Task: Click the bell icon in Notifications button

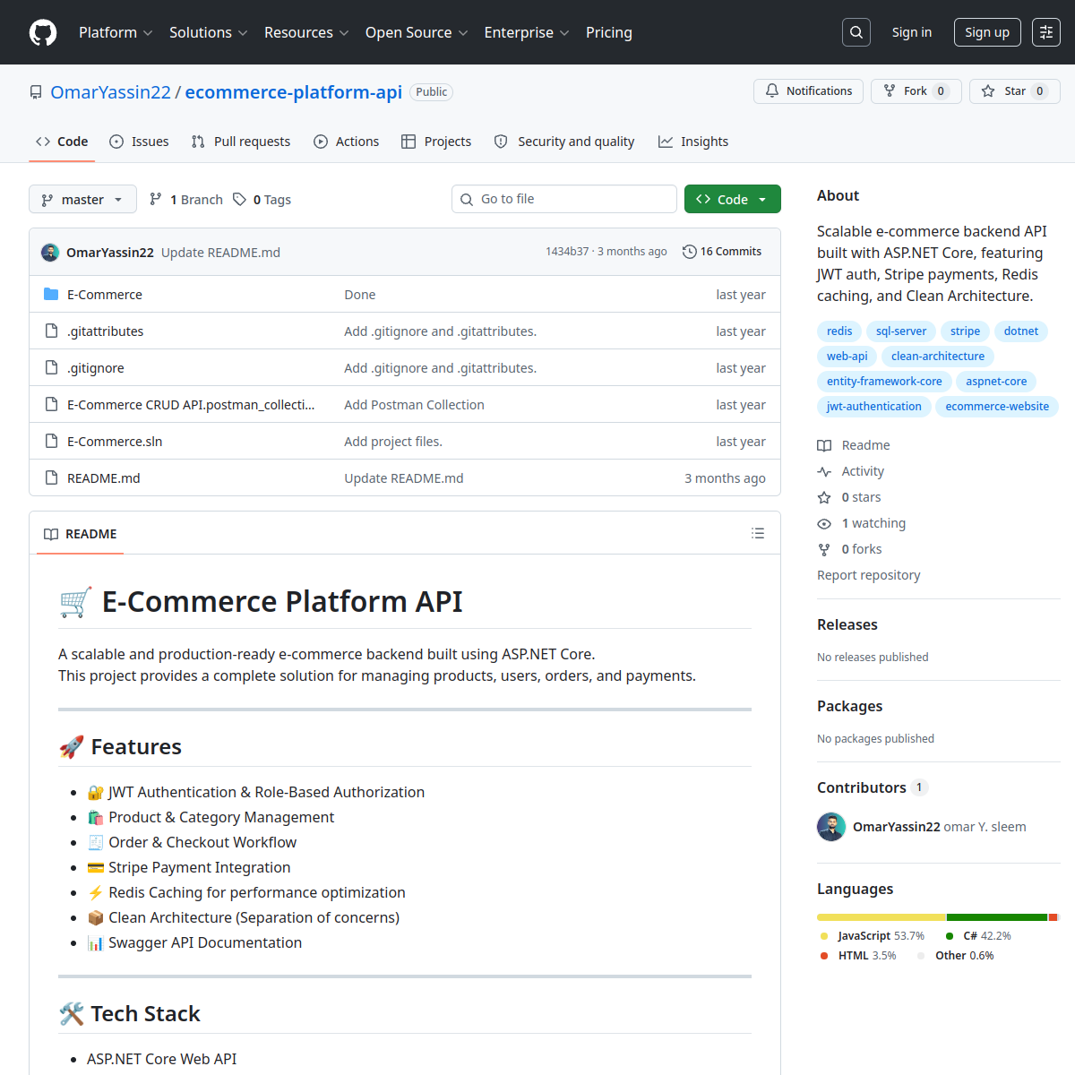Action: tap(772, 90)
